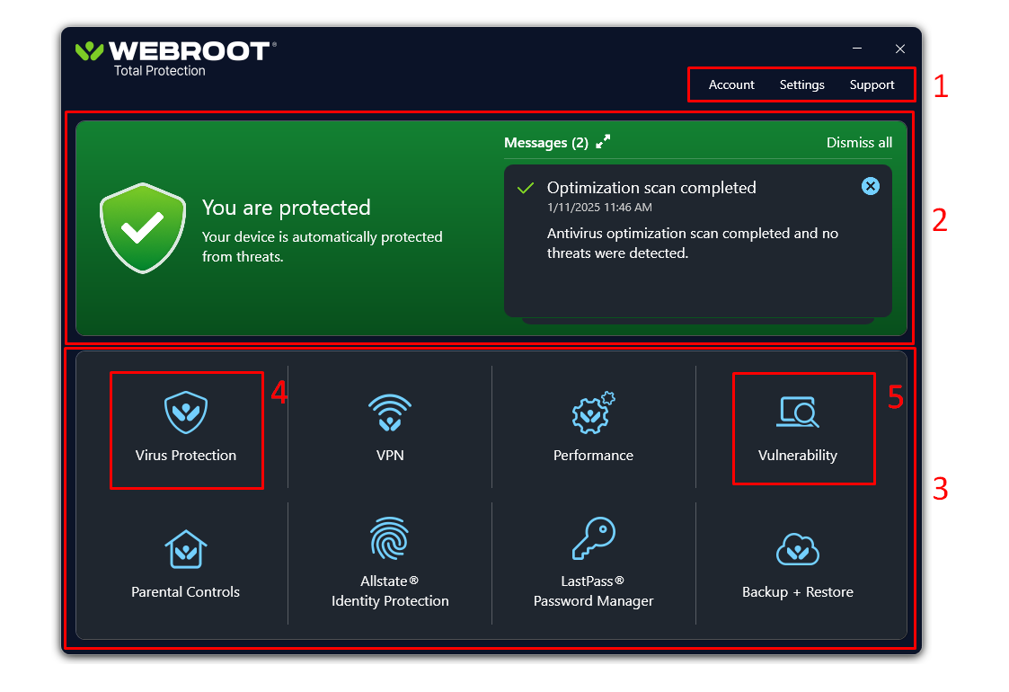Open the LastPass Password Manager key icon
This screenshot has height=692, width=1009.
[593, 538]
